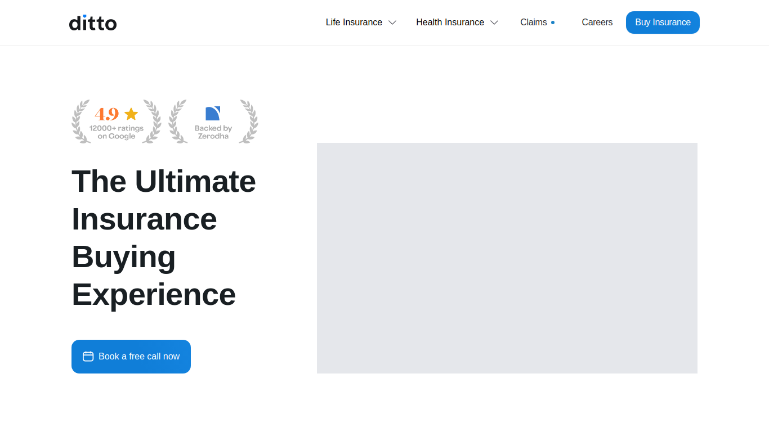Click the Backed by Zerodha badge
Image resolution: width=769 pixels, height=432 pixels.
213,121
